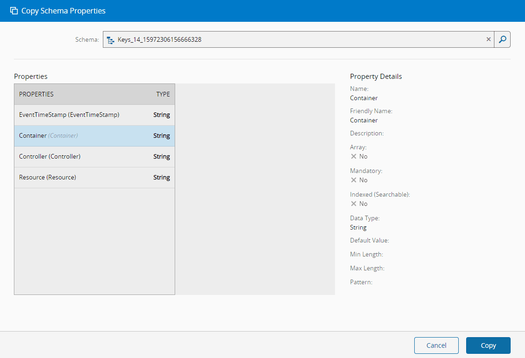
Task: Click the X icon under Array
Action: pos(354,156)
